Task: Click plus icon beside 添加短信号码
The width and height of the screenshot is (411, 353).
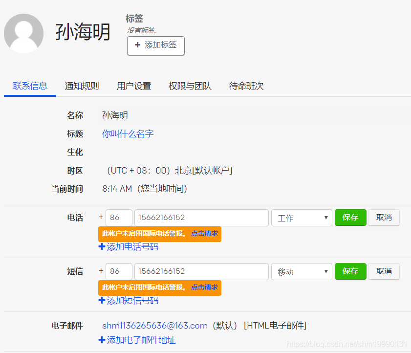Action: 102,300
